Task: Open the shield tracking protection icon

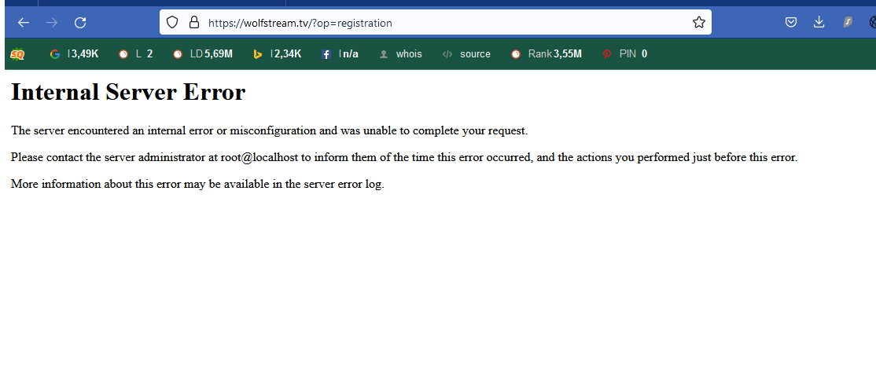Action: pyautogui.click(x=172, y=23)
